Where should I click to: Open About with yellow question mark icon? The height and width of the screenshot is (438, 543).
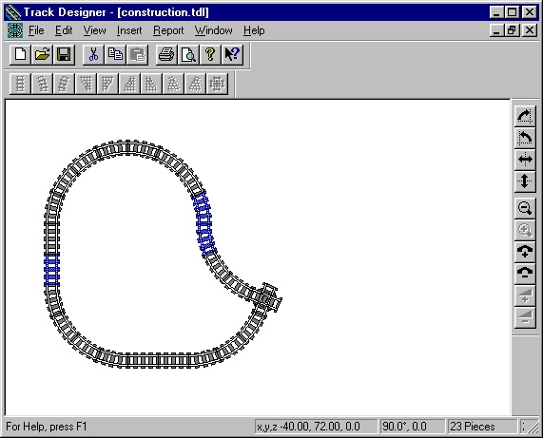pos(210,55)
